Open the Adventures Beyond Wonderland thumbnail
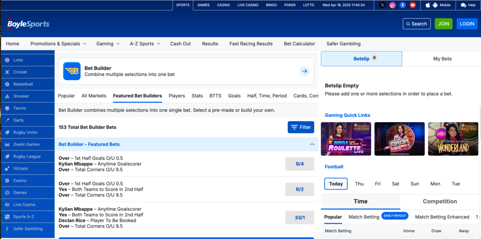The image size is (481, 239). [x=453, y=139]
